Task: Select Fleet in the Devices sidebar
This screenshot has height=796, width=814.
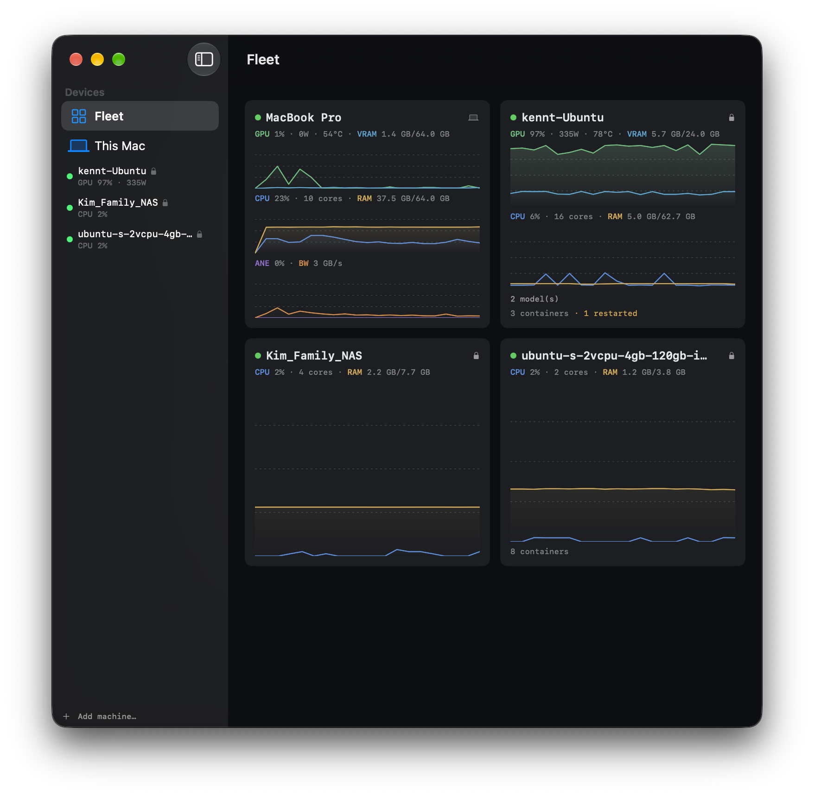Action: [140, 116]
